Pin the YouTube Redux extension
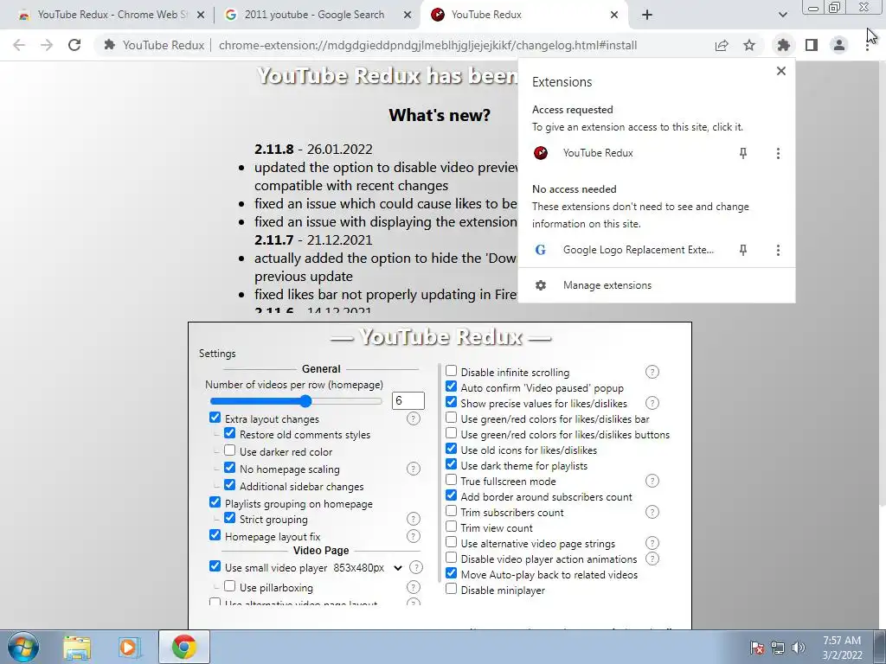The height and width of the screenshot is (664, 886). click(x=743, y=153)
